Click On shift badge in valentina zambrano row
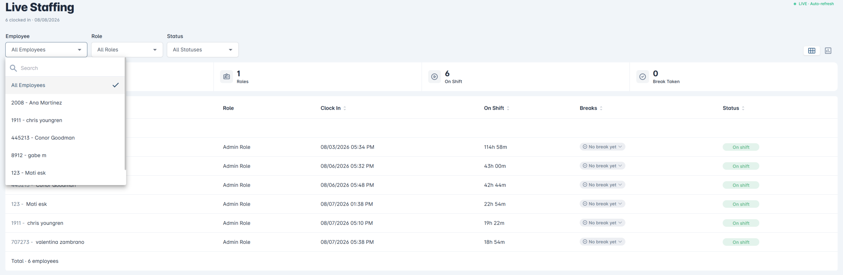843x275 pixels. coord(741,242)
